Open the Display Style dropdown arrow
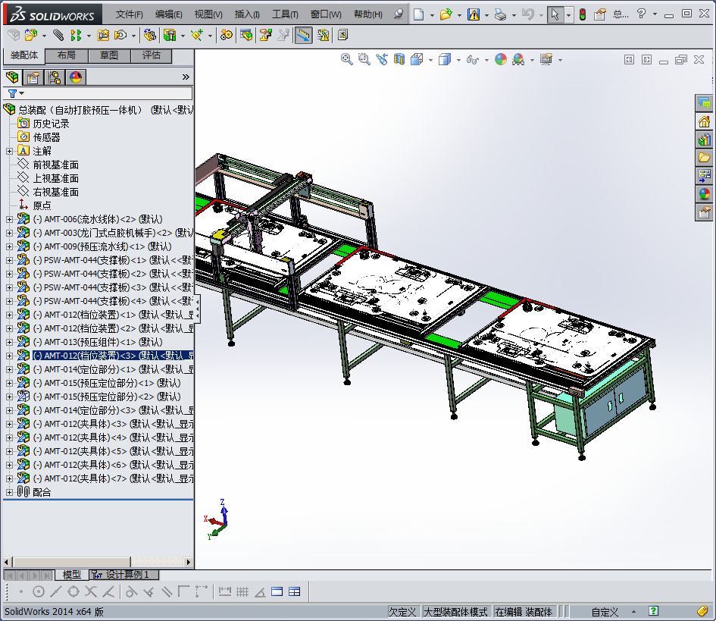The image size is (716, 621). [x=458, y=60]
